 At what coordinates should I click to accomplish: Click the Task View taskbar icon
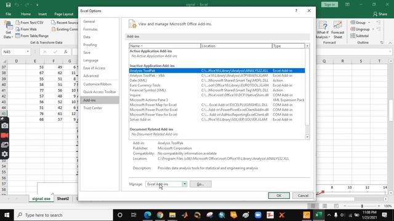click(x=134, y=215)
